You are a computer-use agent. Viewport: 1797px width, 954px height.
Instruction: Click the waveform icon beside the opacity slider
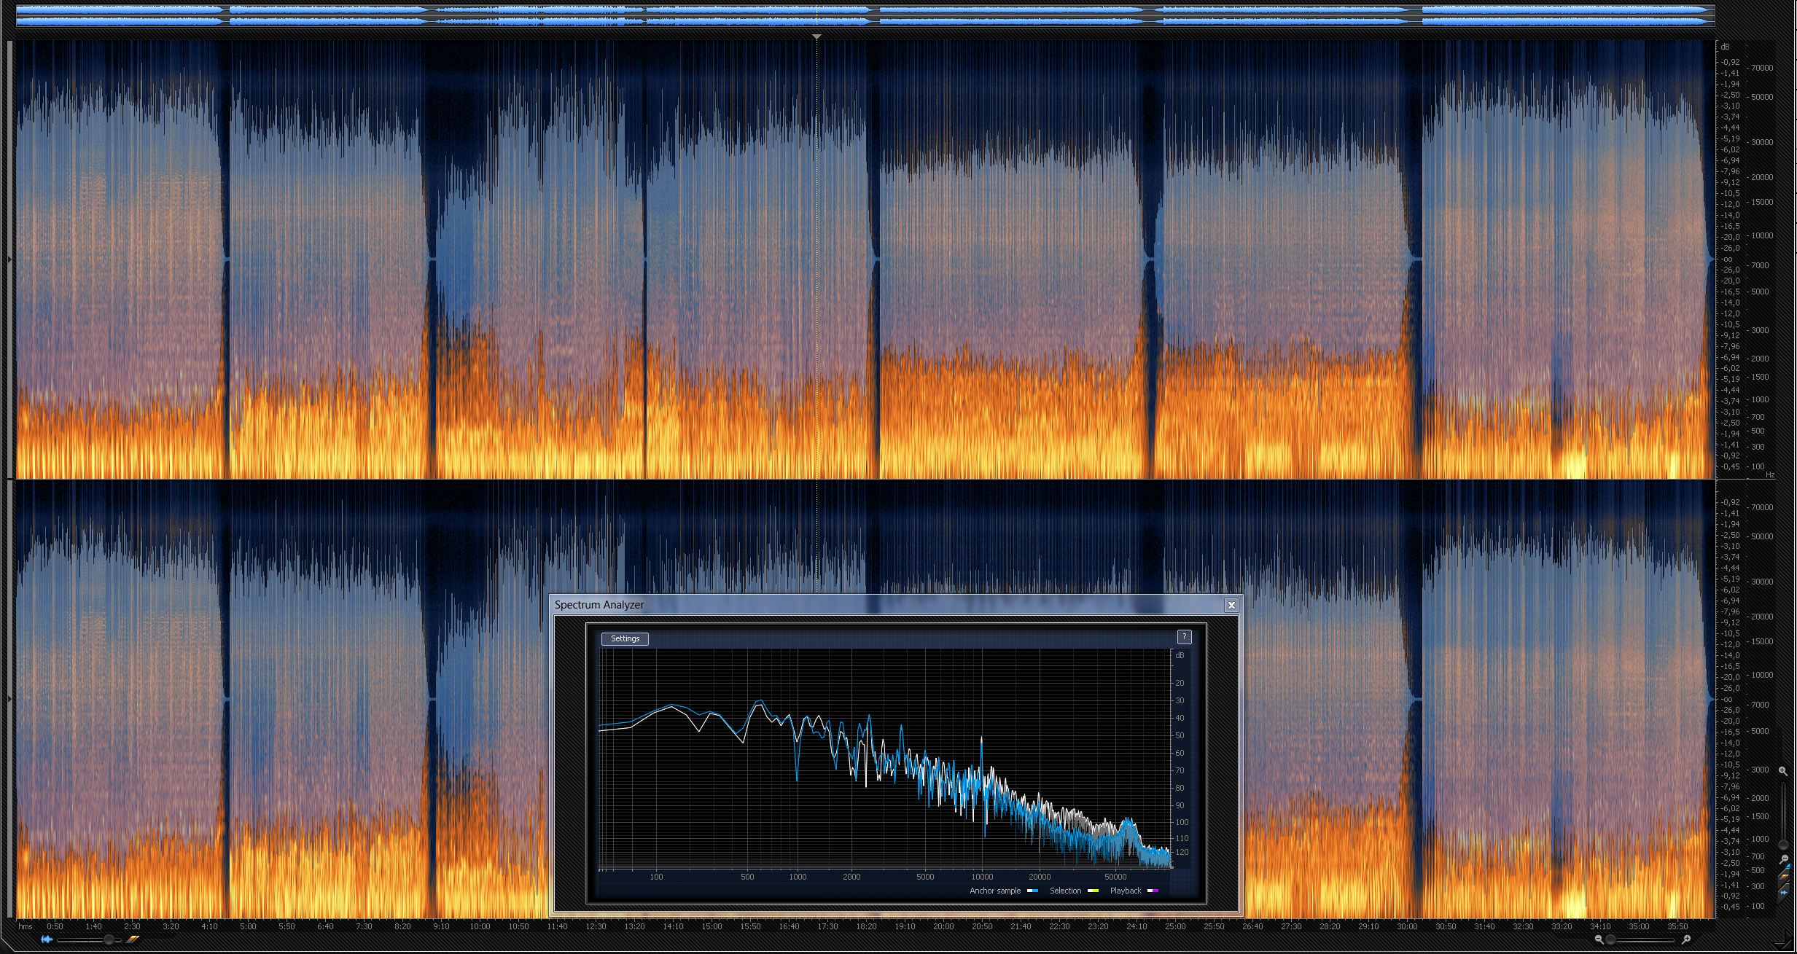[x=47, y=939]
